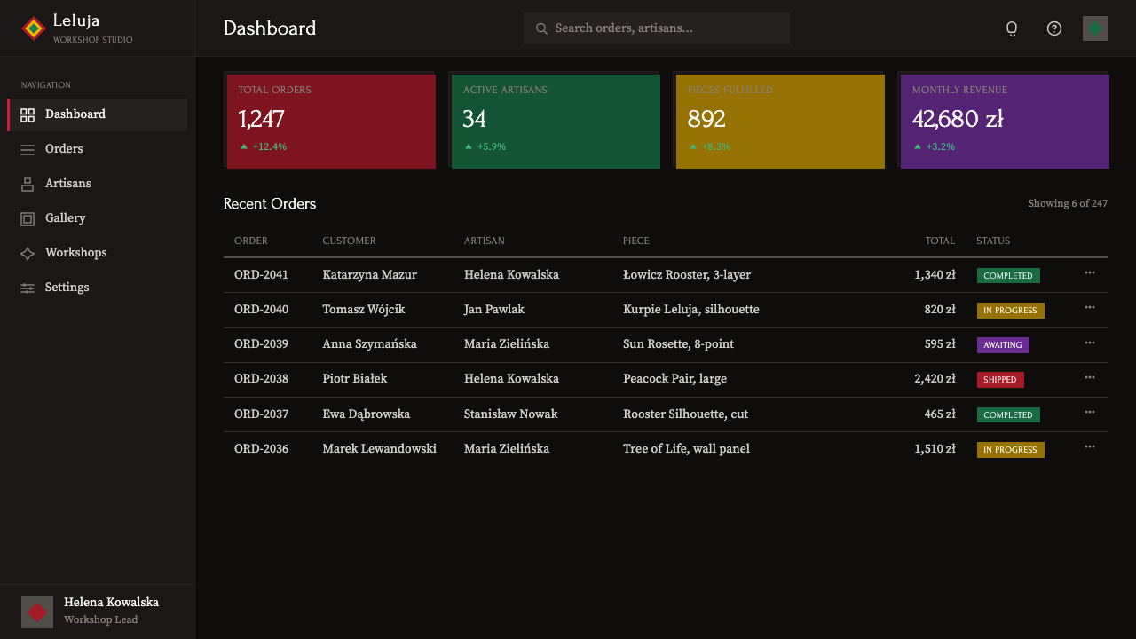Viewport: 1136px width, 639px height.
Task: Click the Leluja diamond logo
Action: pyautogui.click(x=34, y=28)
